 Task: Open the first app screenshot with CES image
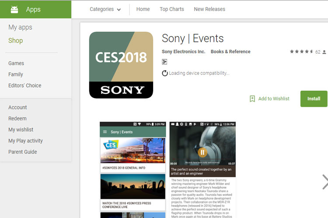(133, 170)
